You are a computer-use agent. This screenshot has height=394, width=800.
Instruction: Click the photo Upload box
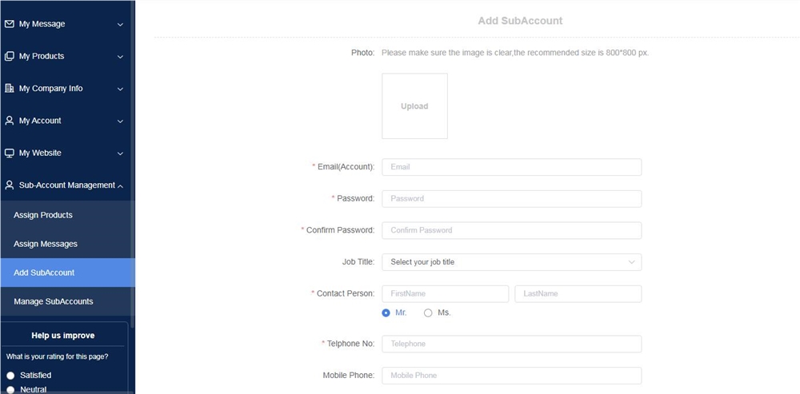414,106
